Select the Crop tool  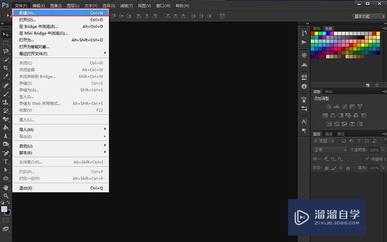6,68
